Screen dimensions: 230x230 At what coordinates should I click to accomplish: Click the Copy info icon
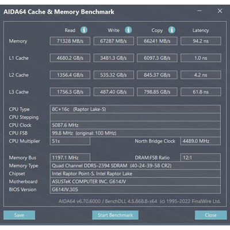click(x=171, y=30)
